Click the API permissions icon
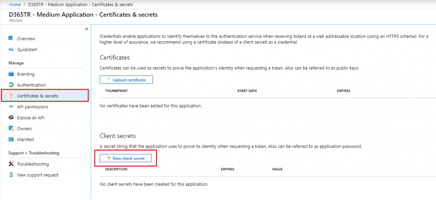This screenshot has height=200, width=436. tap(11, 107)
